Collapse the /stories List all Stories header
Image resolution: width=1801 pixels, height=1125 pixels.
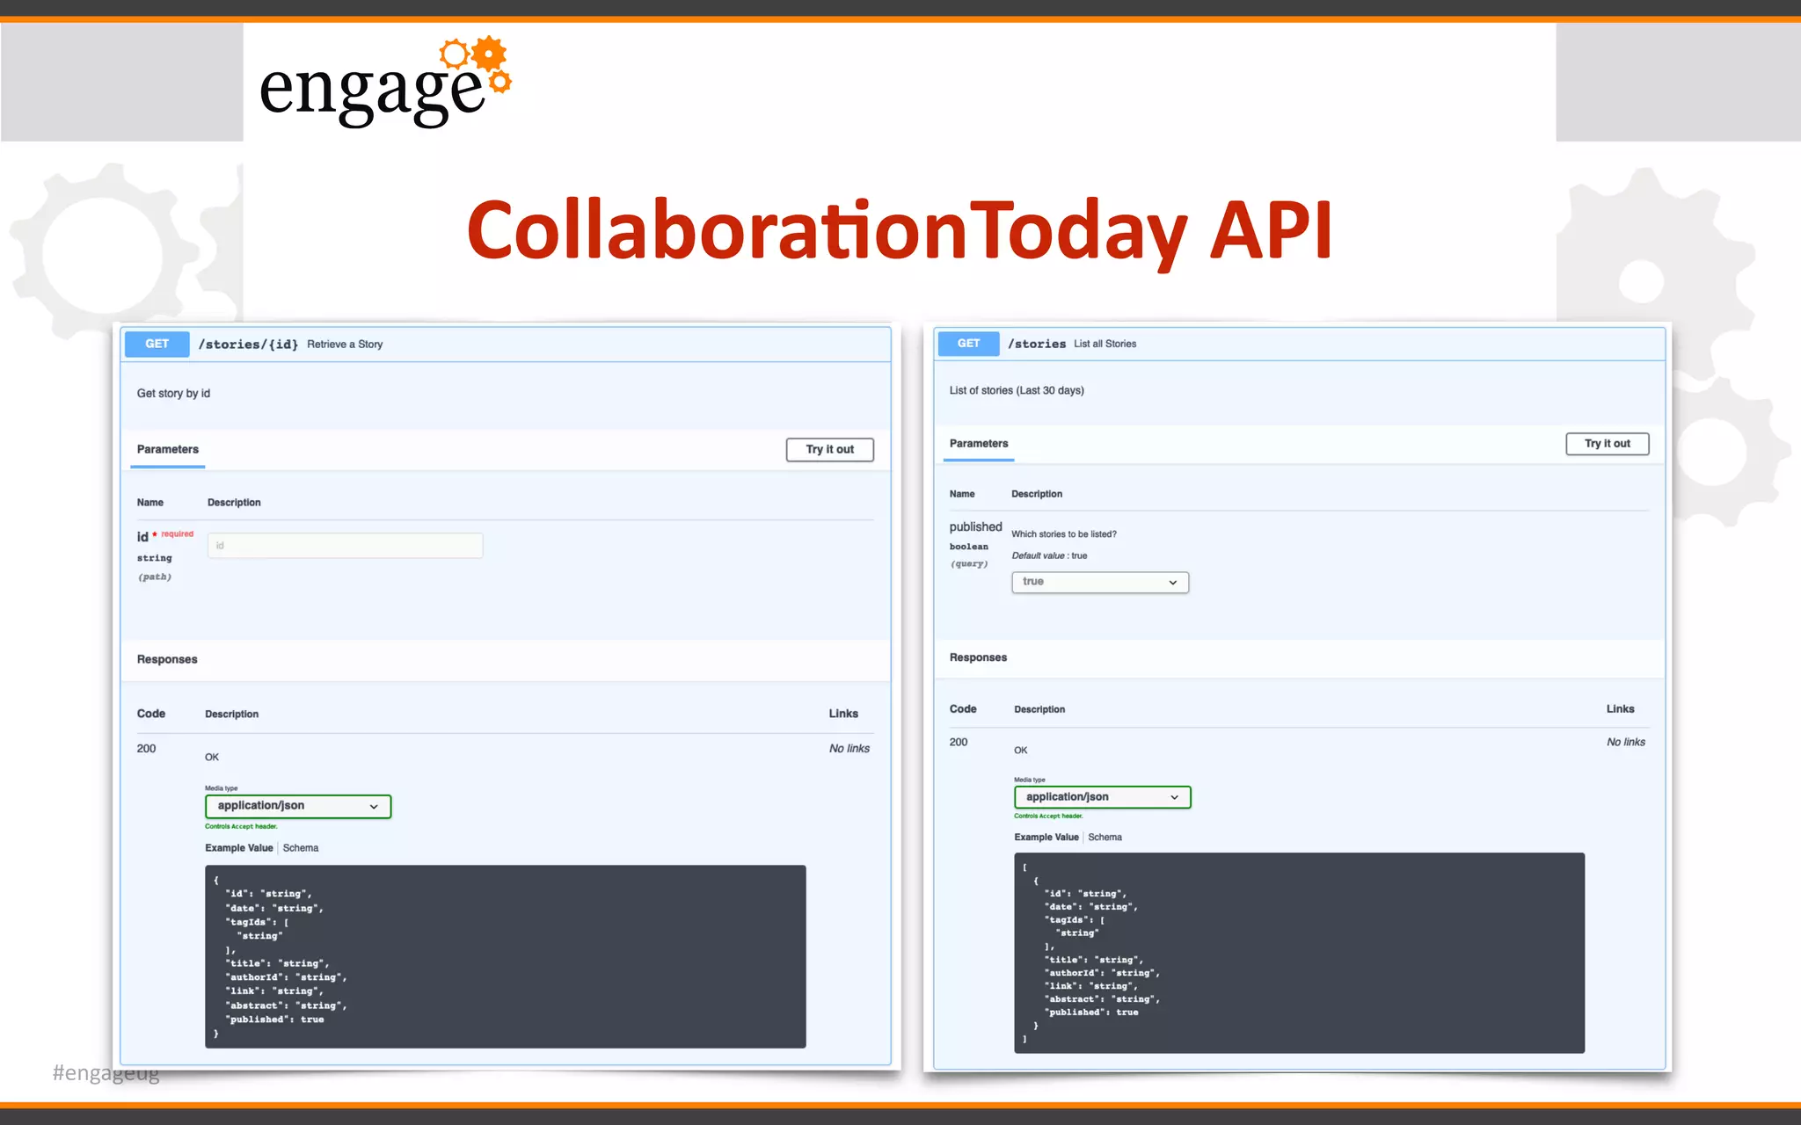point(1300,344)
